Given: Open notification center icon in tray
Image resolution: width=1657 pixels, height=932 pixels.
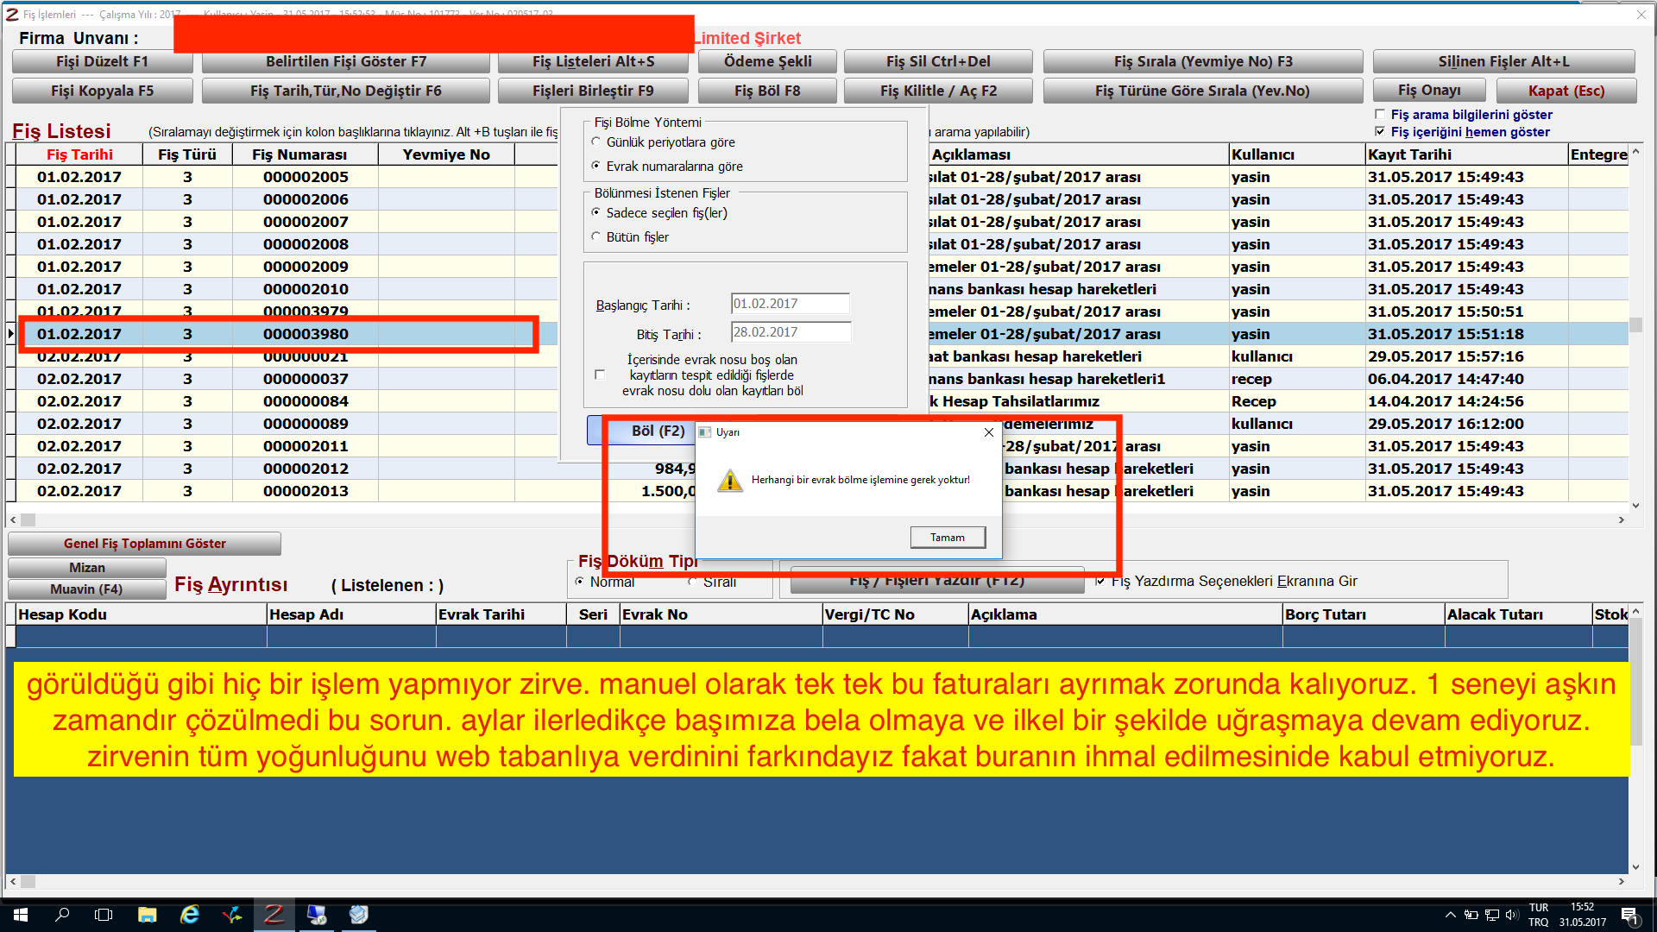Looking at the screenshot, I should point(1630,916).
